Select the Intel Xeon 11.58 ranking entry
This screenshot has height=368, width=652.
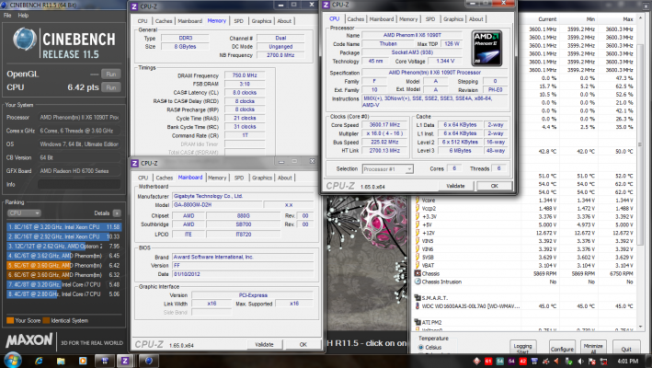point(63,227)
